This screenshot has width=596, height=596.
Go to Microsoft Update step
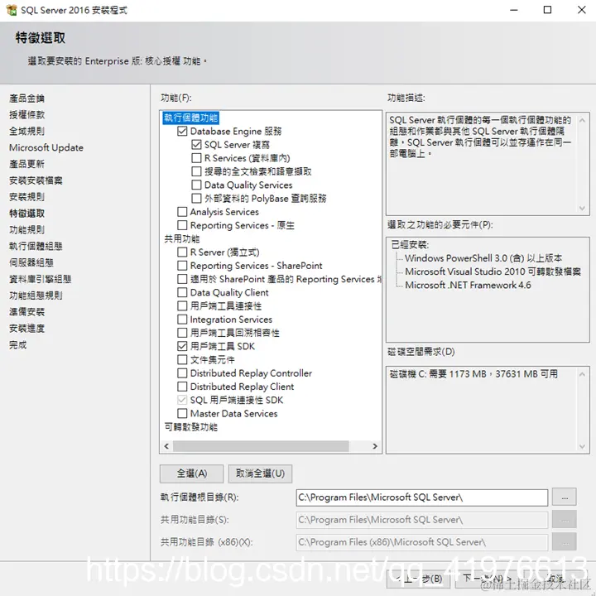(x=46, y=147)
